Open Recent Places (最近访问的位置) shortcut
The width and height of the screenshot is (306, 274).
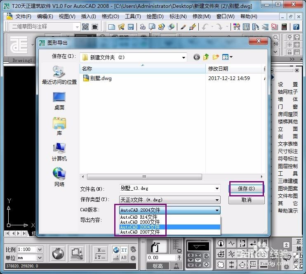pos(59,75)
